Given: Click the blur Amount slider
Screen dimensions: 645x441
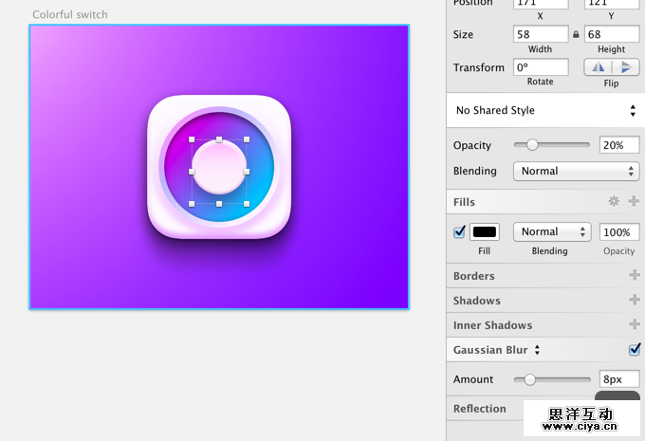Looking at the screenshot, I should click(x=551, y=379).
